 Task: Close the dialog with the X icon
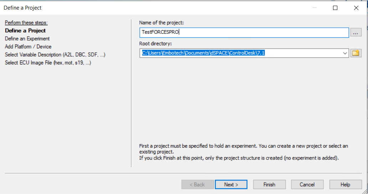pyautogui.click(x=356, y=7)
